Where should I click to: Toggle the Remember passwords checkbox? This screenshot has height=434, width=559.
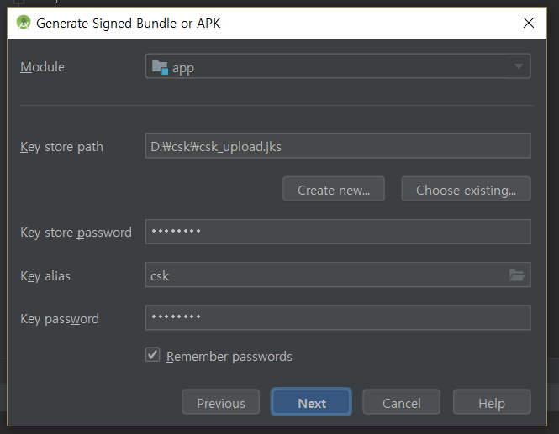[x=152, y=355]
